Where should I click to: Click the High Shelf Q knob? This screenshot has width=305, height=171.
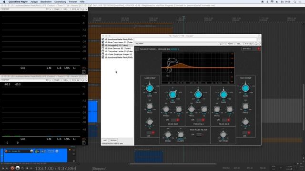tap(245, 122)
